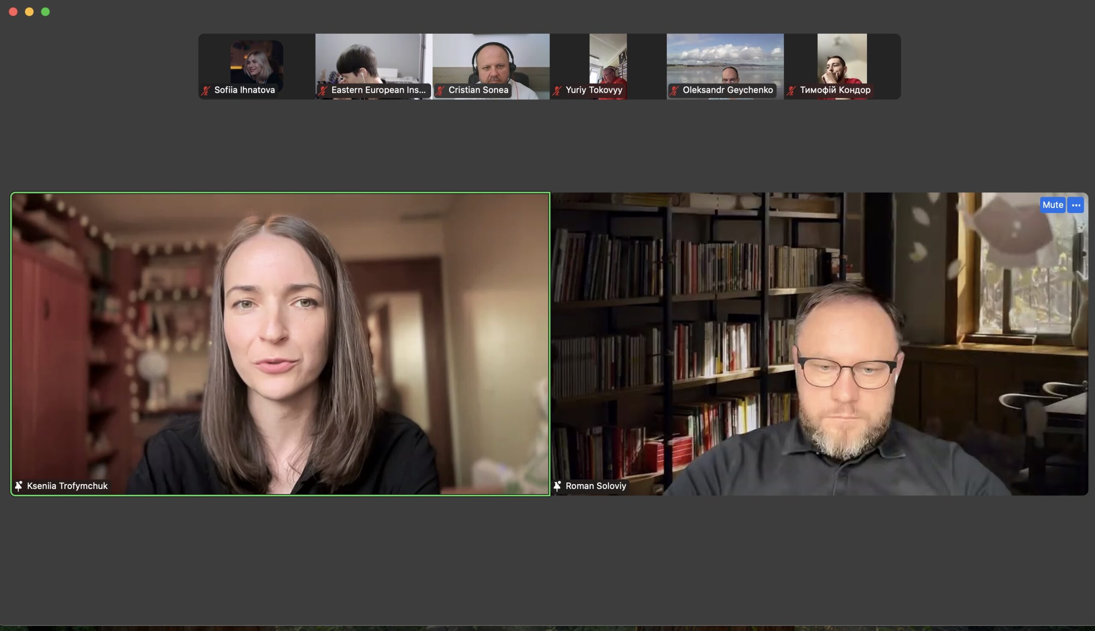Select Kseniia Trofymchuk's pinned video tile
Viewport: 1095px width, 631px height.
coord(280,344)
